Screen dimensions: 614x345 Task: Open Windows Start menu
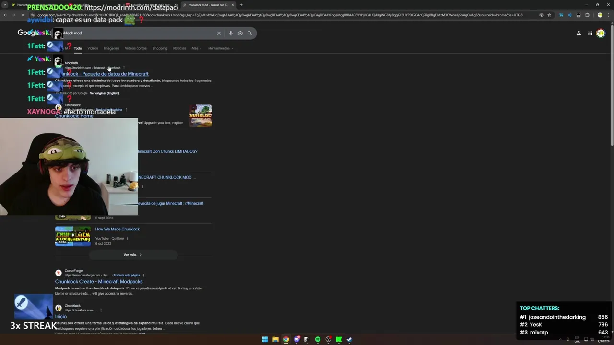265,339
